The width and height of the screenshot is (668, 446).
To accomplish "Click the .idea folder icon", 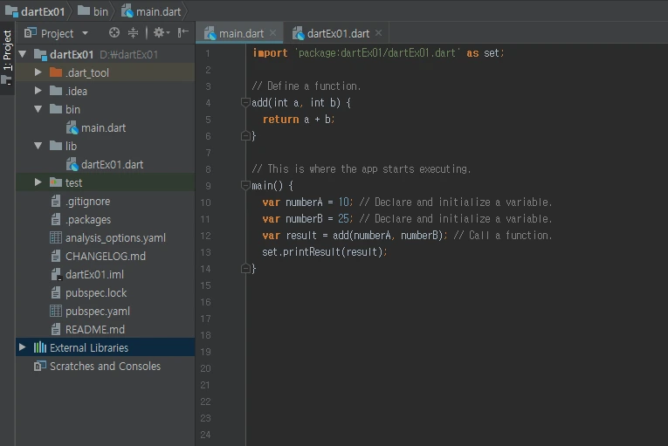I will pyautogui.click(x=56, y=91).
